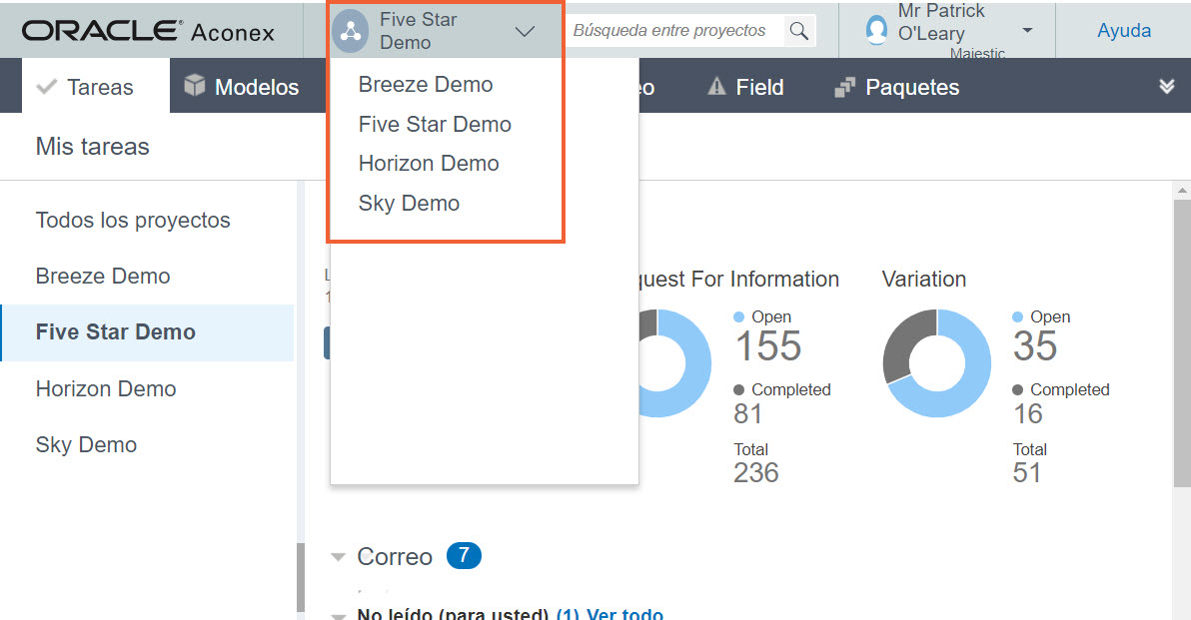
Task: Select Horizon Demo in the project dropdown
Action: [429, 163]
